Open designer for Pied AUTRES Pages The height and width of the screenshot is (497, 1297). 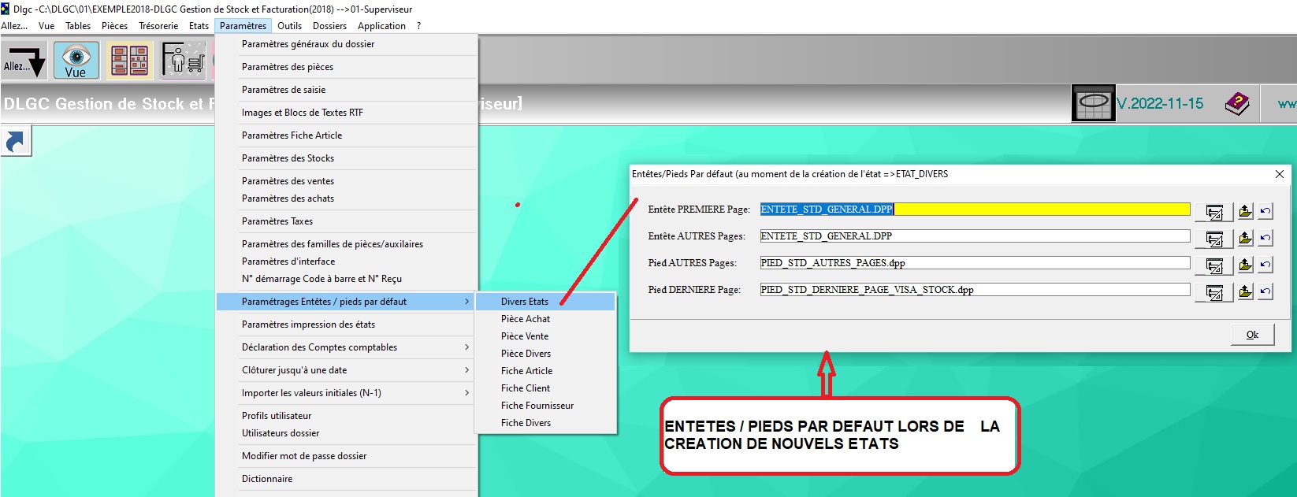(x=1214, y=265)
